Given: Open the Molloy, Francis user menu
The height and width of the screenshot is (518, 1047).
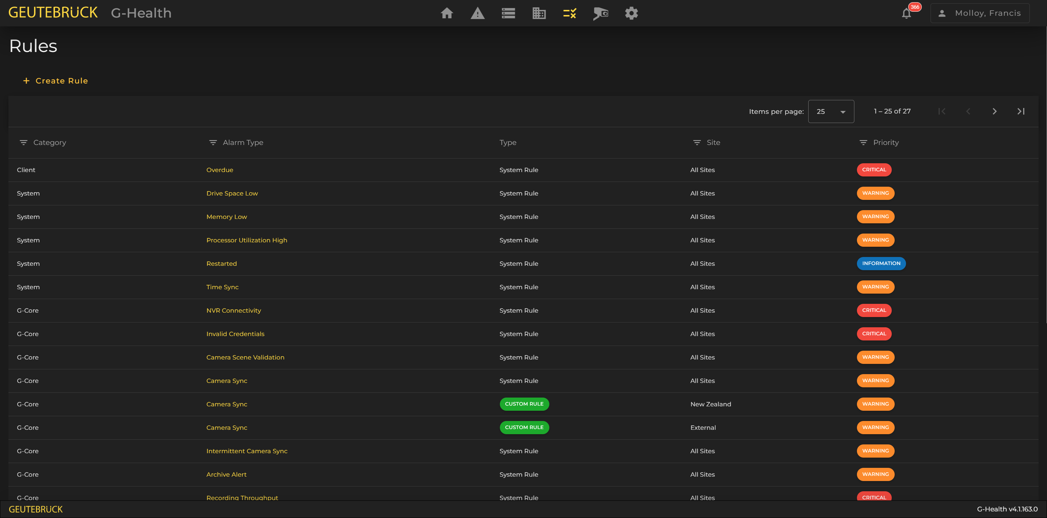Looking at the screenshot, I should coord(980,14).
